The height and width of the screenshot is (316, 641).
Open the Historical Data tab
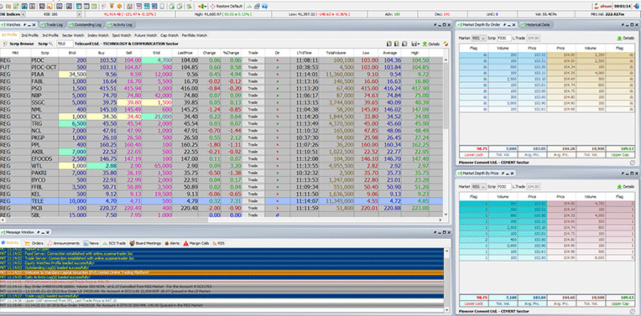click(x=536, y=25)
